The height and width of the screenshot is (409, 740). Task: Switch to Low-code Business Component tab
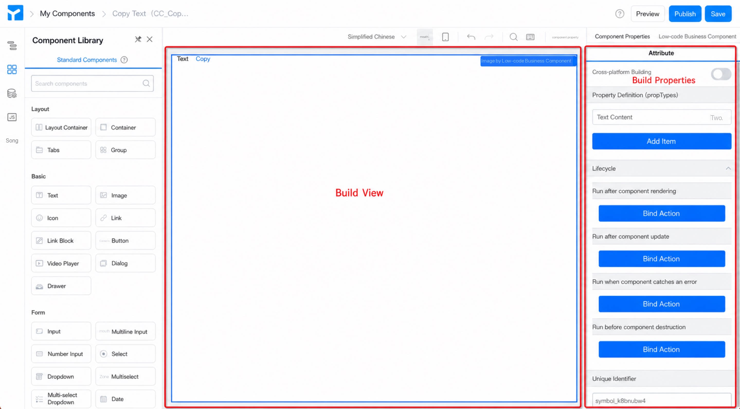(697, 37)
